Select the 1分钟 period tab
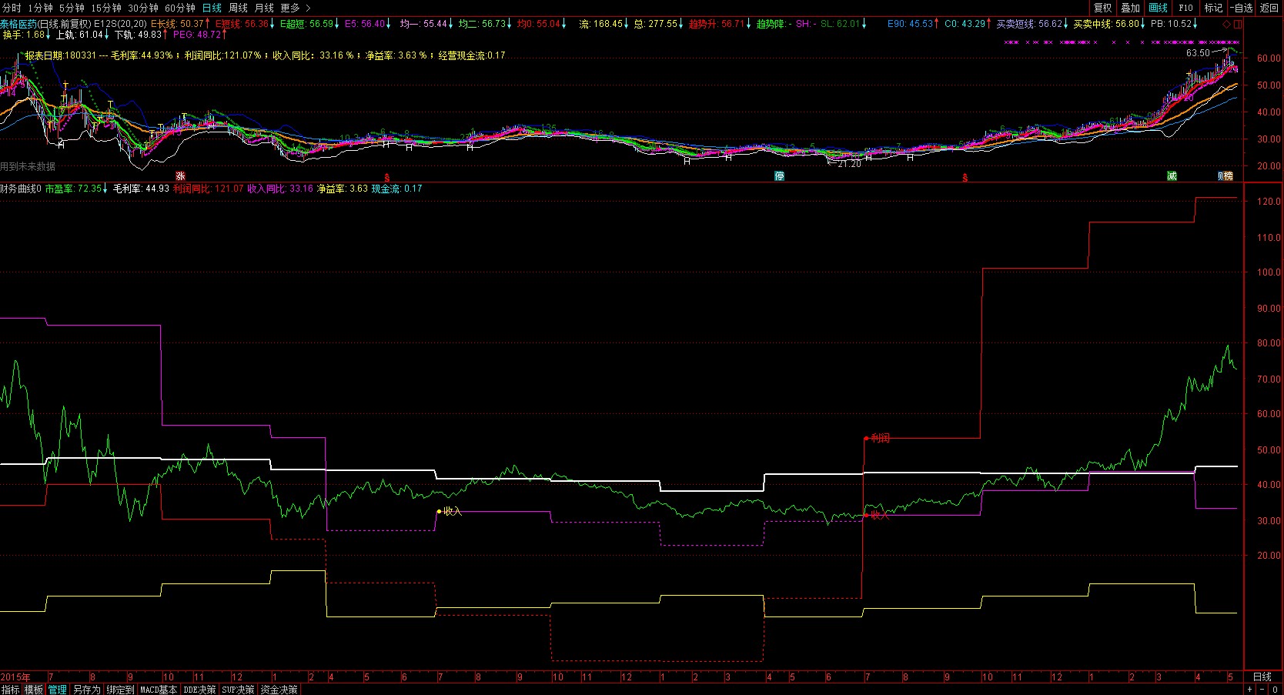Viewport: 1284px width, 695px height. 41,8
